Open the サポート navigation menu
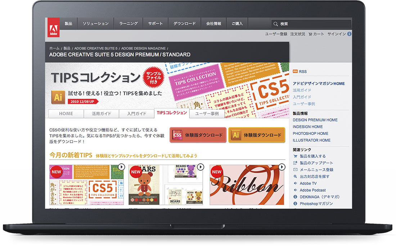396x246 pixels. pos(156,24)
